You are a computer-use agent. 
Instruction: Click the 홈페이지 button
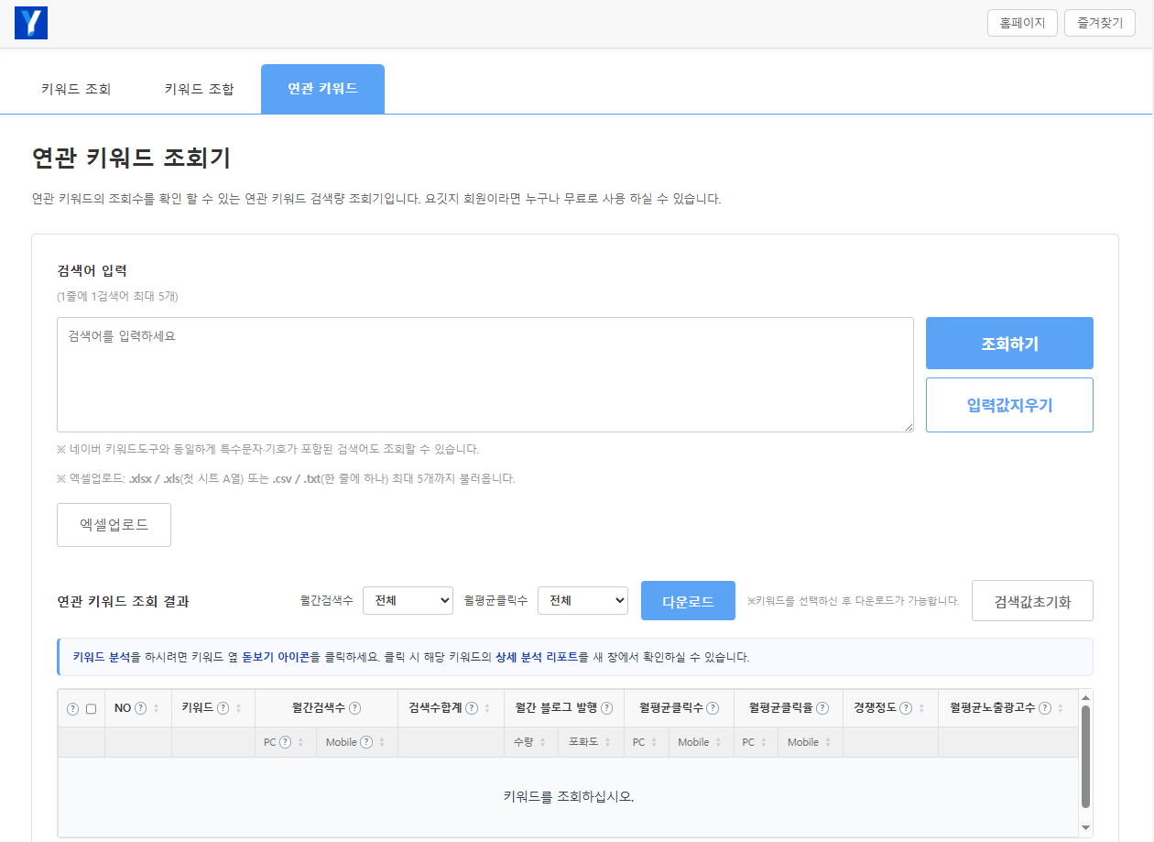pos(1023,23)
